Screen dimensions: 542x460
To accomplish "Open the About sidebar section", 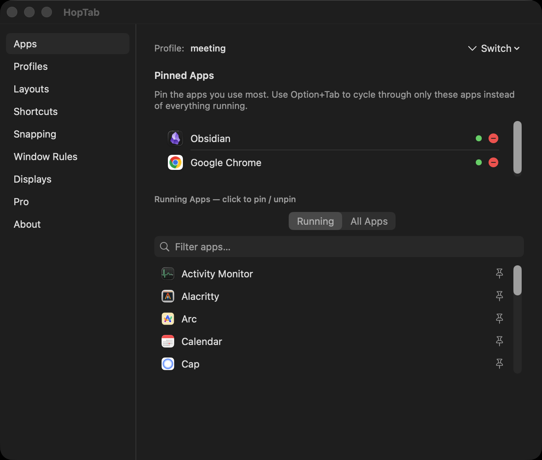I will coord(68,224).
